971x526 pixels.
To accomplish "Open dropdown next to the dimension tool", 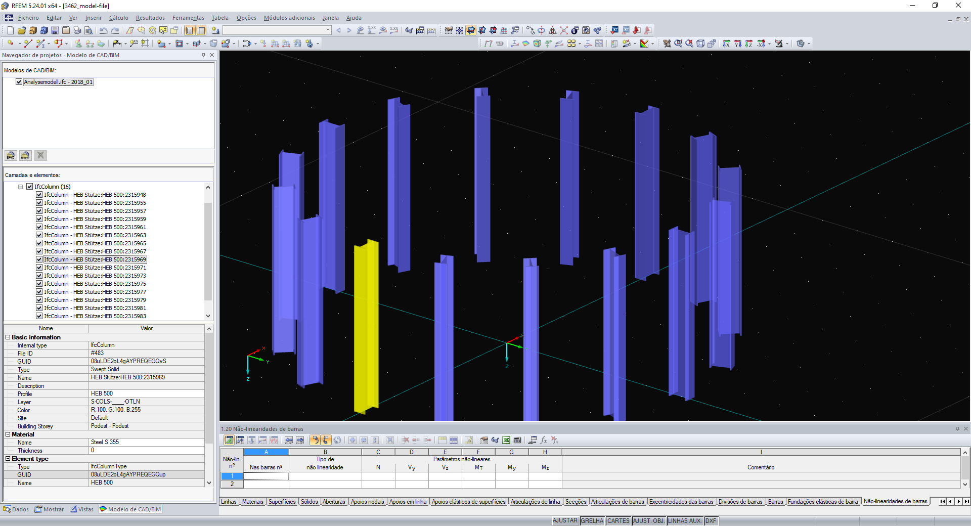I will 125,43.
